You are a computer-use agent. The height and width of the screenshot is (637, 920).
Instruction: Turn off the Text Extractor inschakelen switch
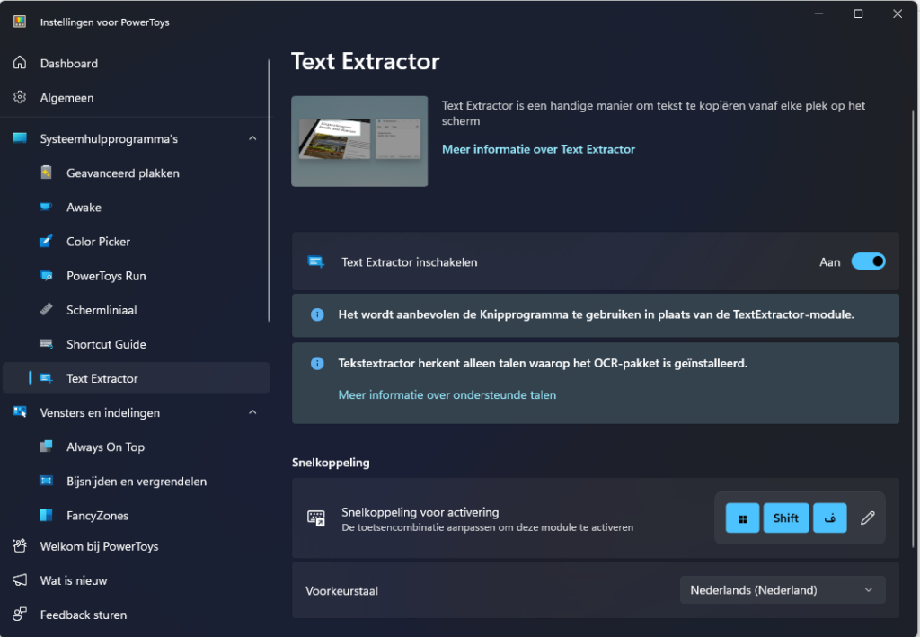(x=869, y=261)
